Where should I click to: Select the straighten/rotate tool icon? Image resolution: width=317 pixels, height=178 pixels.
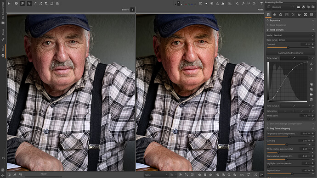pos(52,3)
